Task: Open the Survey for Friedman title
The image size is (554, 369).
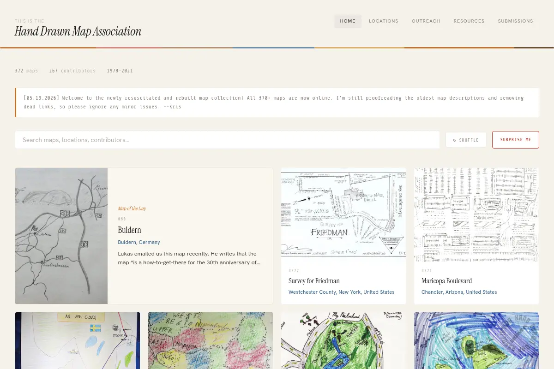Action: [x=314, y=281]
